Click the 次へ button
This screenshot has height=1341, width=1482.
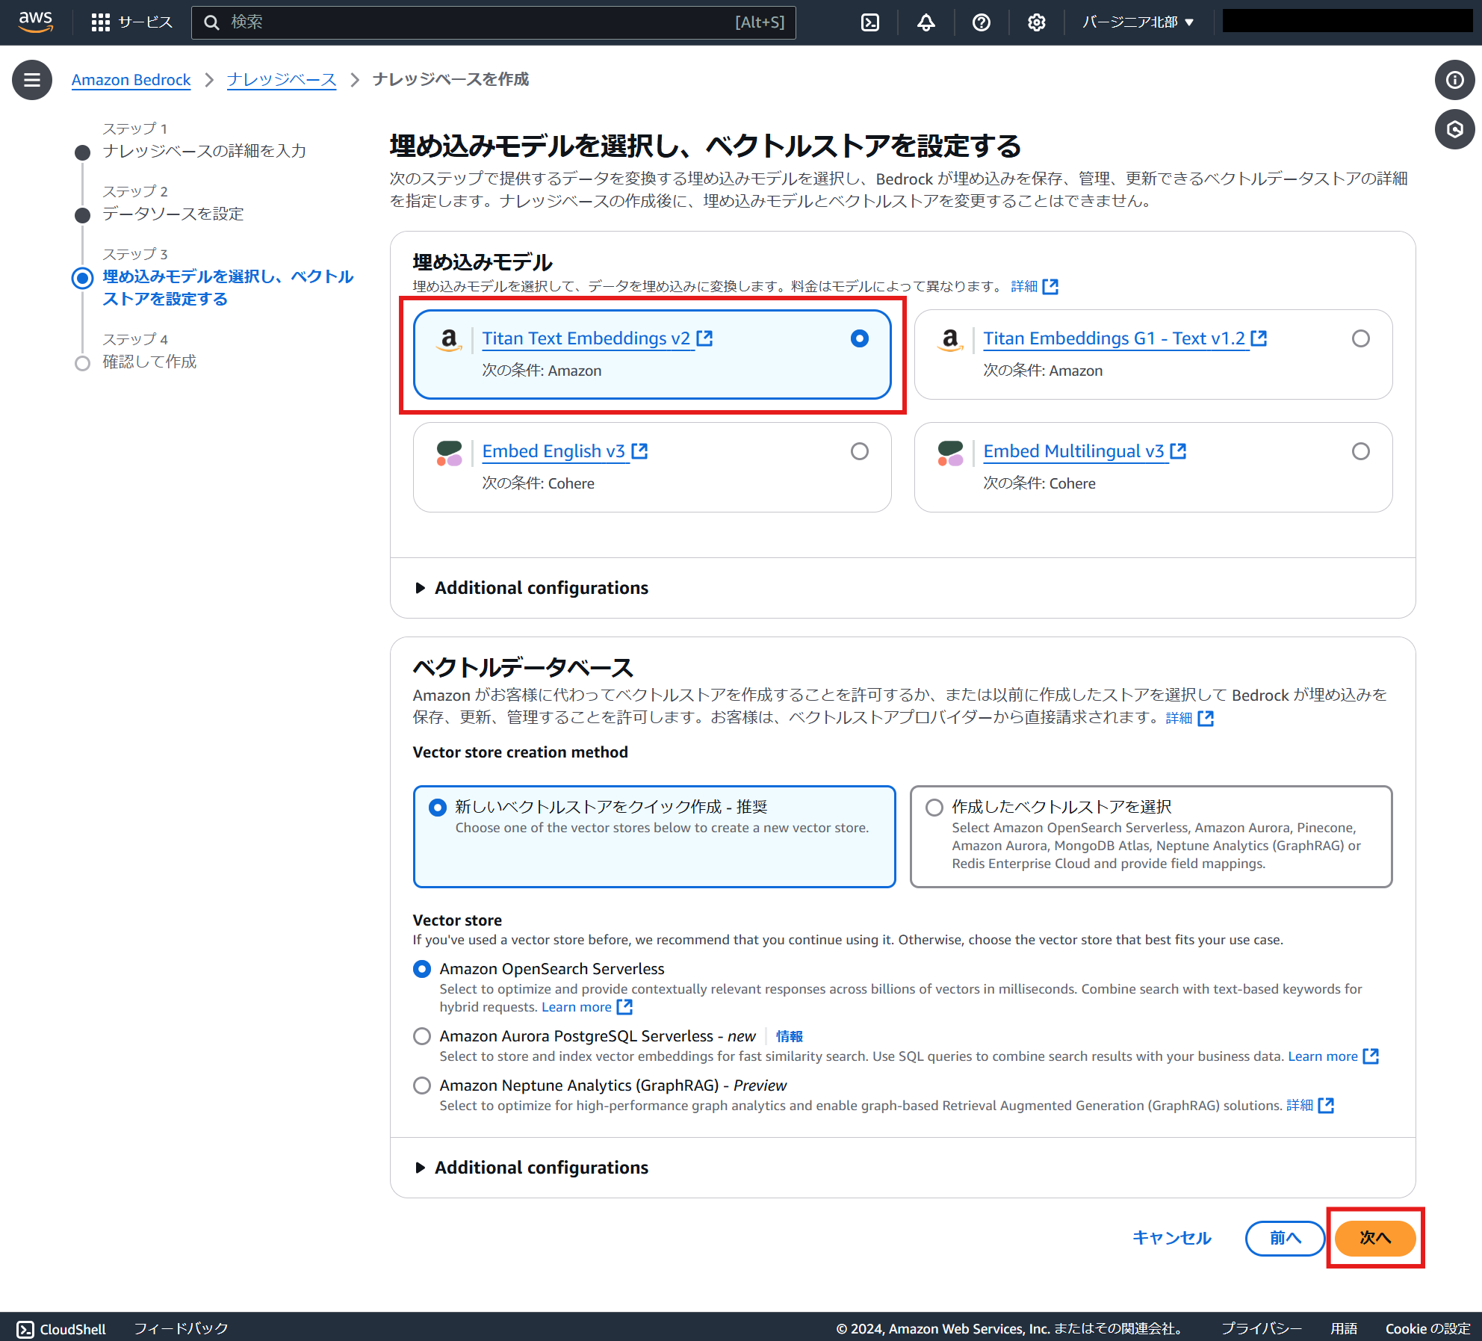pos(1374,1238)
